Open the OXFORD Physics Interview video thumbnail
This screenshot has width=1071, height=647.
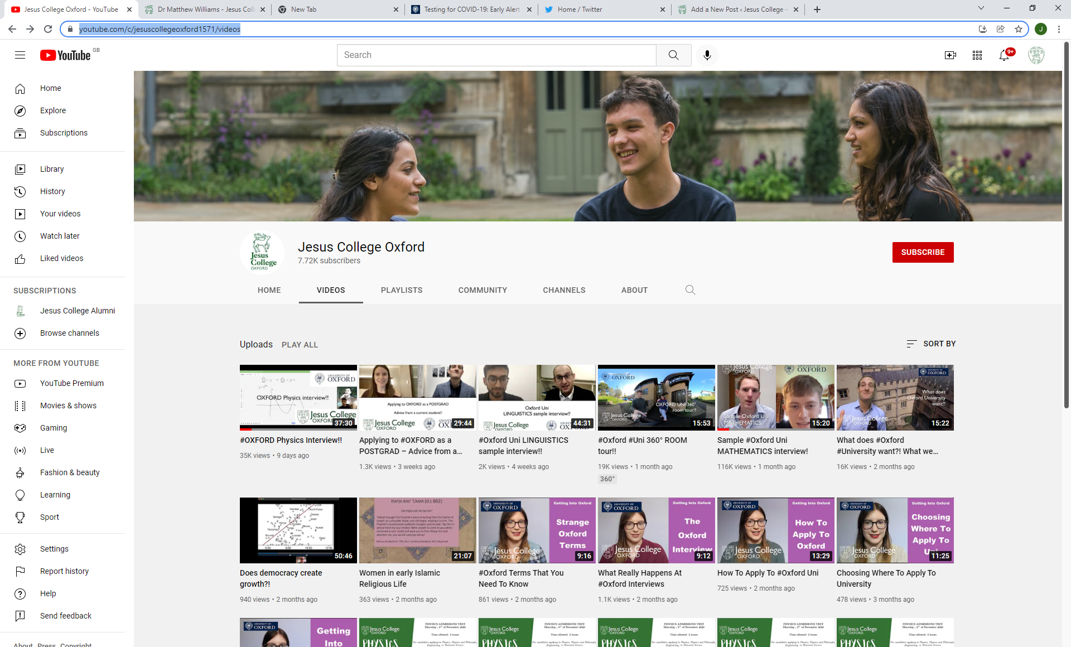298,397
